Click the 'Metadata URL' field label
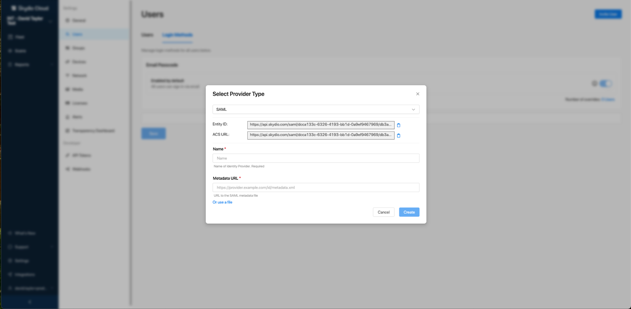 click(x=226, y=179)
